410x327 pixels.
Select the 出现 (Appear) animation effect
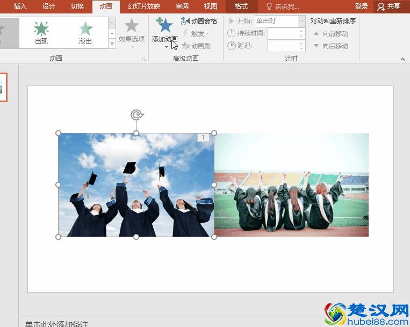(x=41, y=33)
